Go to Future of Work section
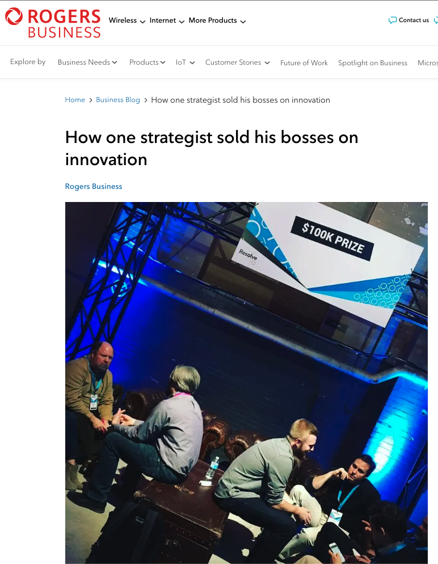This screenshot has height=564, width=438. (x=304, y=62)
